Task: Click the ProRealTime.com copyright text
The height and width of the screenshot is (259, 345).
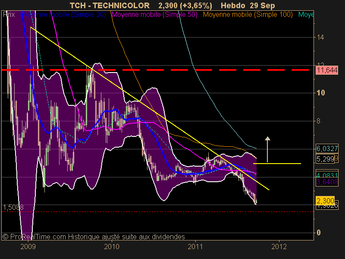Action: [x=94, y=237]
